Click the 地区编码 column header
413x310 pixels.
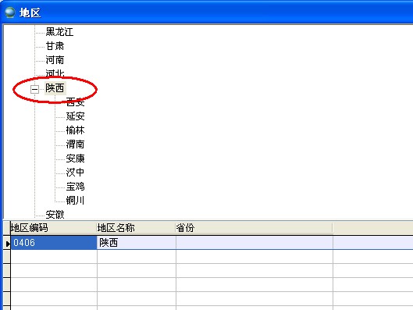pos(53,228)
